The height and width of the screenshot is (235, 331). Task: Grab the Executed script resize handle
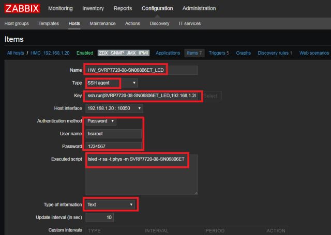(196, 193)
